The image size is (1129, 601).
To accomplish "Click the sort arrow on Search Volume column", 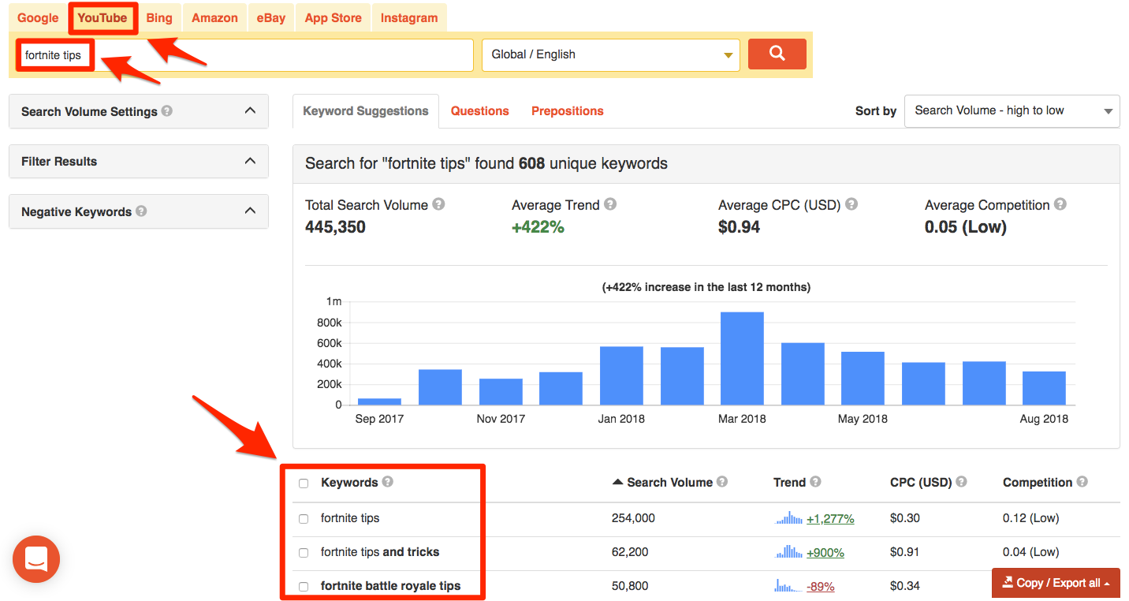I will pos(618,482).
